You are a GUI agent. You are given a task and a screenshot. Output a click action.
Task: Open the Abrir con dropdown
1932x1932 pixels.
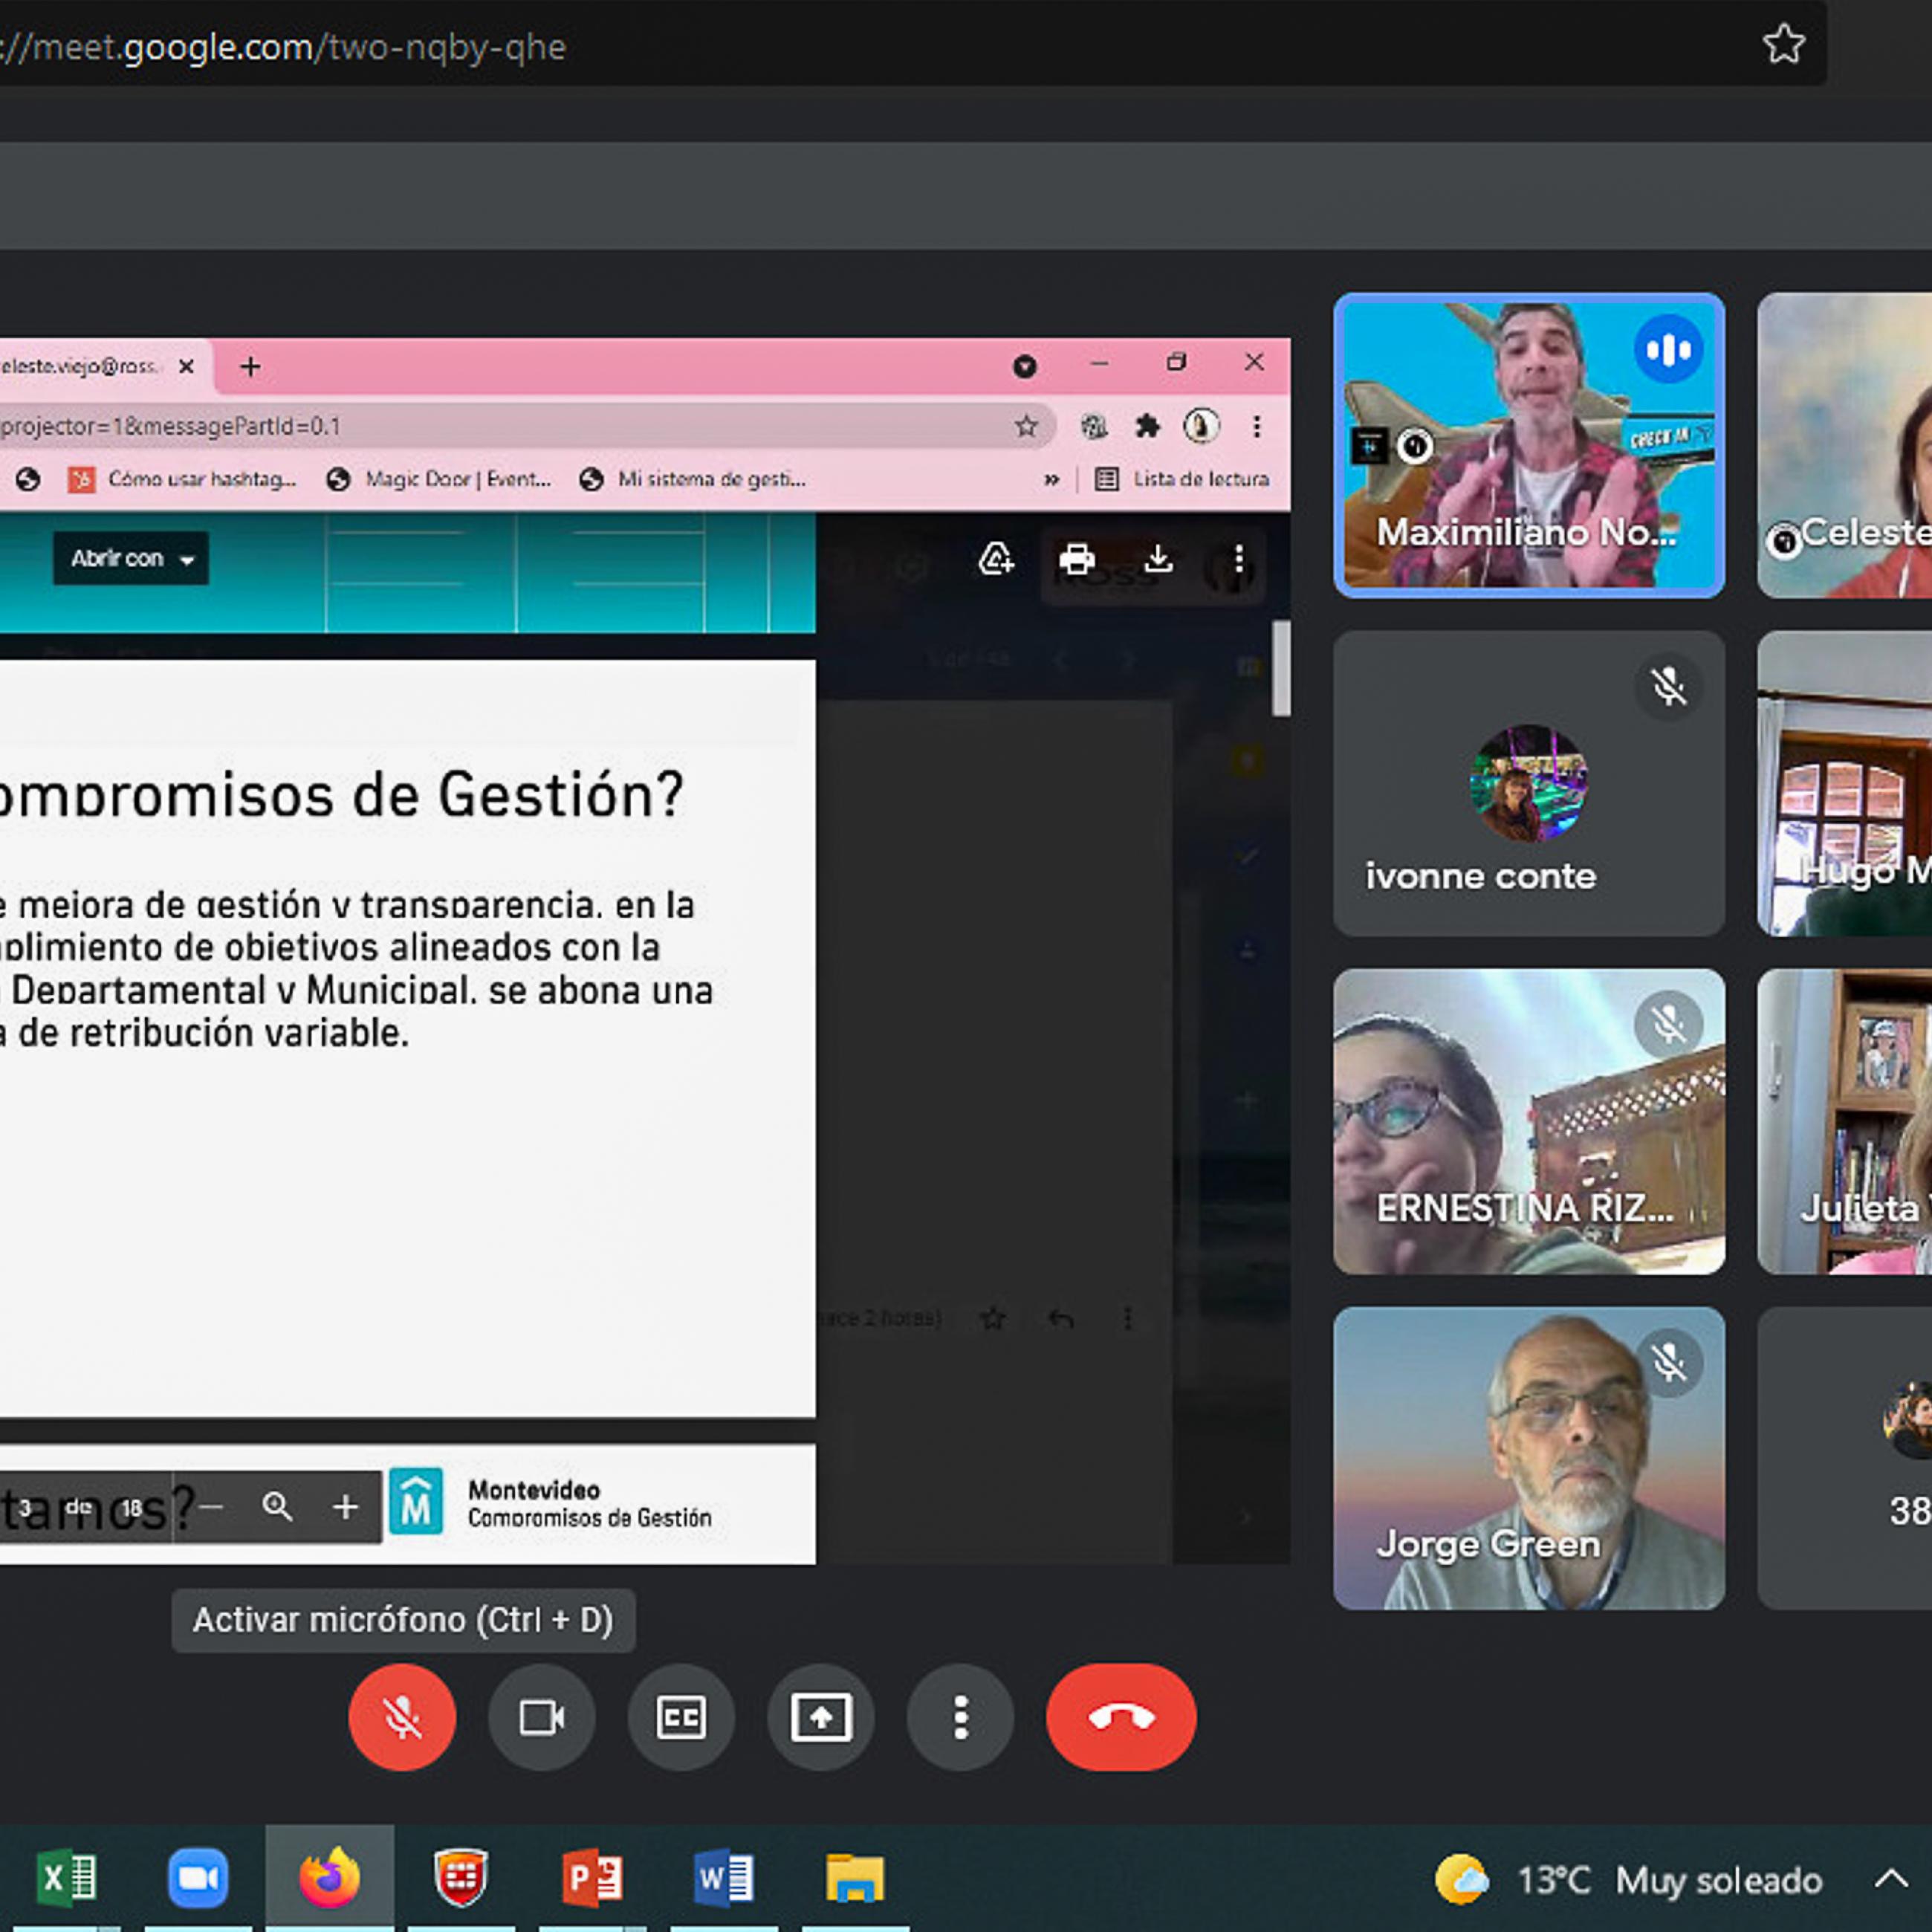131,558
